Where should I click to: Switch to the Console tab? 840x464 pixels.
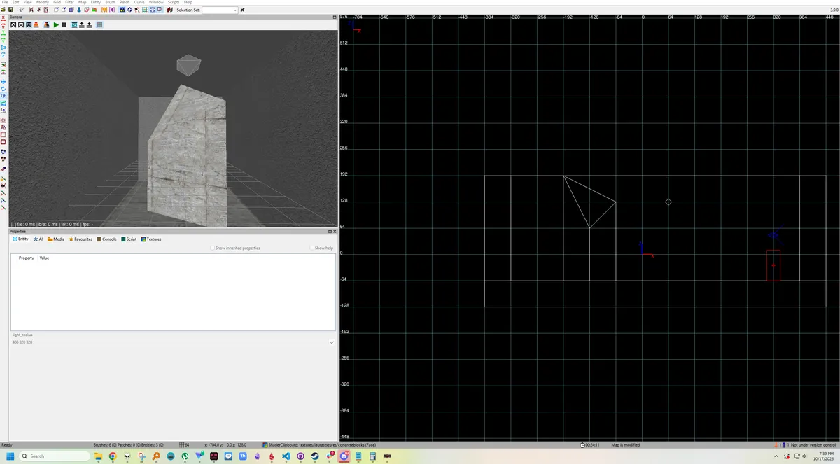pyautogui.click(x=107, y=239)
